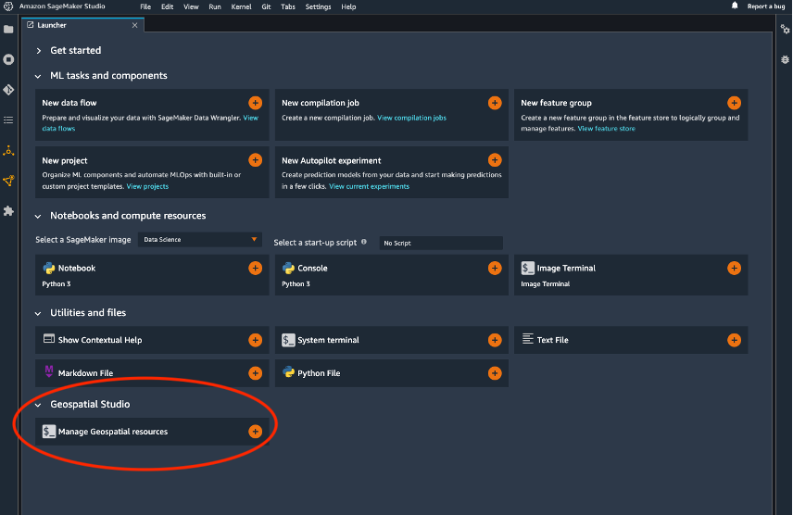This screenshot has height=515, width=793.
Task: Click plus icon on Console Python 3 card
Action: (495, 268)
